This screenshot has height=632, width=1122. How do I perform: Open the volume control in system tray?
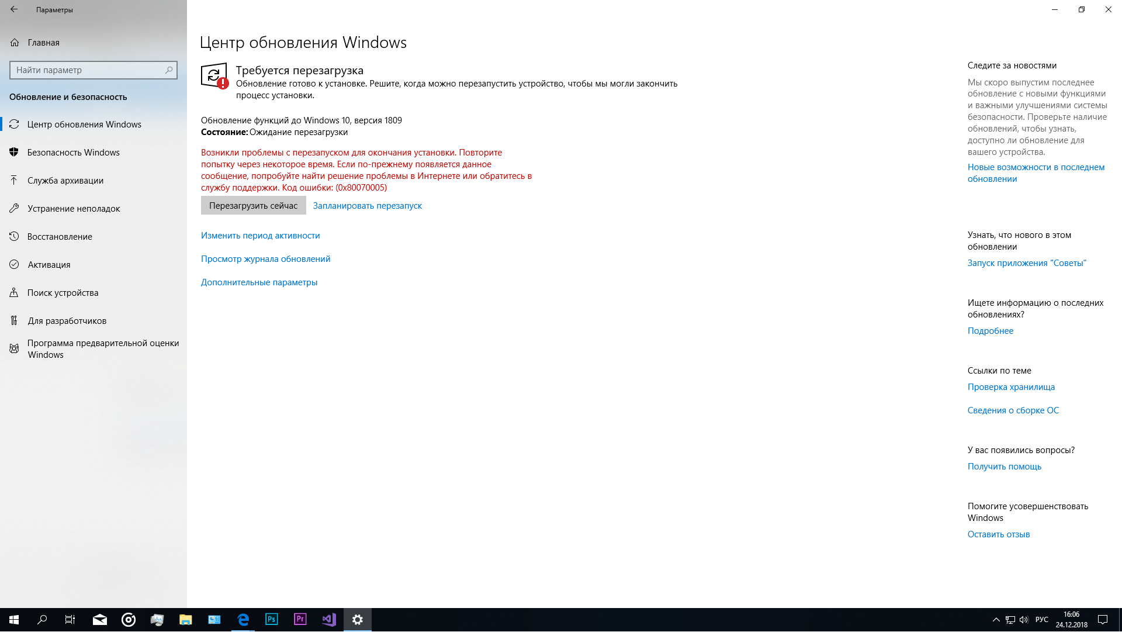(x=1024, y=620)
